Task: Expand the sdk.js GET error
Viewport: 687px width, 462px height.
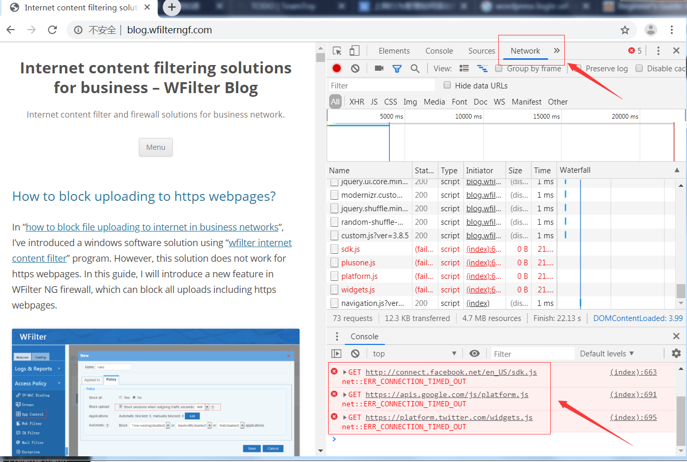Action: [345, 372]
